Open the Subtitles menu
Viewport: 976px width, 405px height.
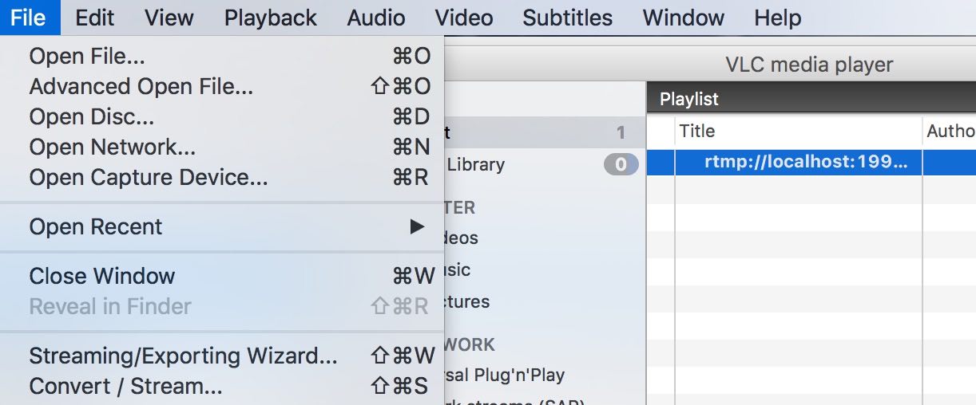point(568,18)
